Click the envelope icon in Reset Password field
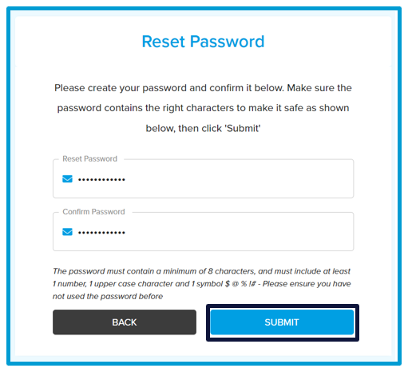This screenshot has width=408, height=372. 67,179
